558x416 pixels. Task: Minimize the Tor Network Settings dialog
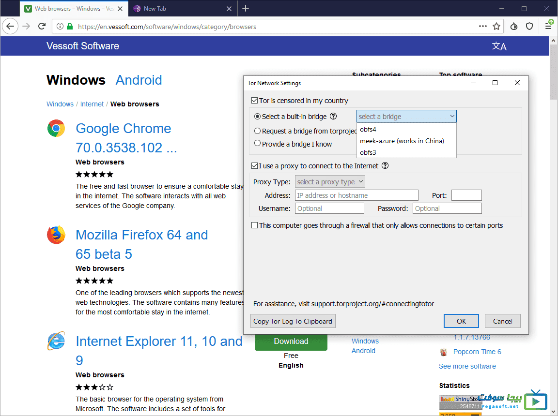click(x=473, y=83)
